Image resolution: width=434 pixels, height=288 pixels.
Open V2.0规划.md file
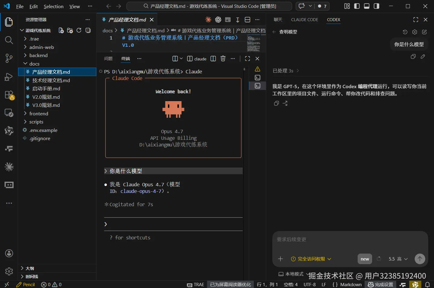point(57,97)
